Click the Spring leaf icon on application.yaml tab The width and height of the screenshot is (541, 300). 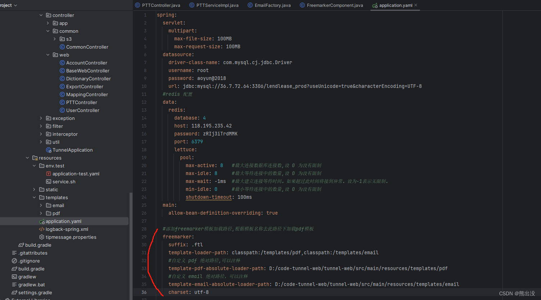coord(375,5)
